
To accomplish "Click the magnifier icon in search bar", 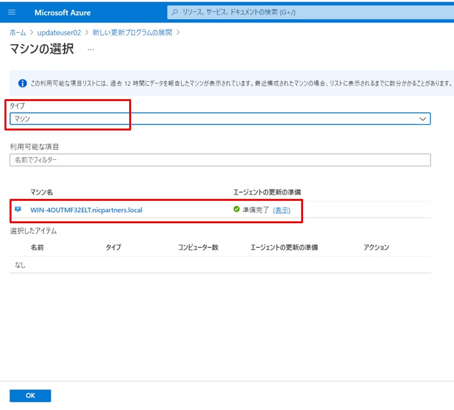I will pos(175,12).
